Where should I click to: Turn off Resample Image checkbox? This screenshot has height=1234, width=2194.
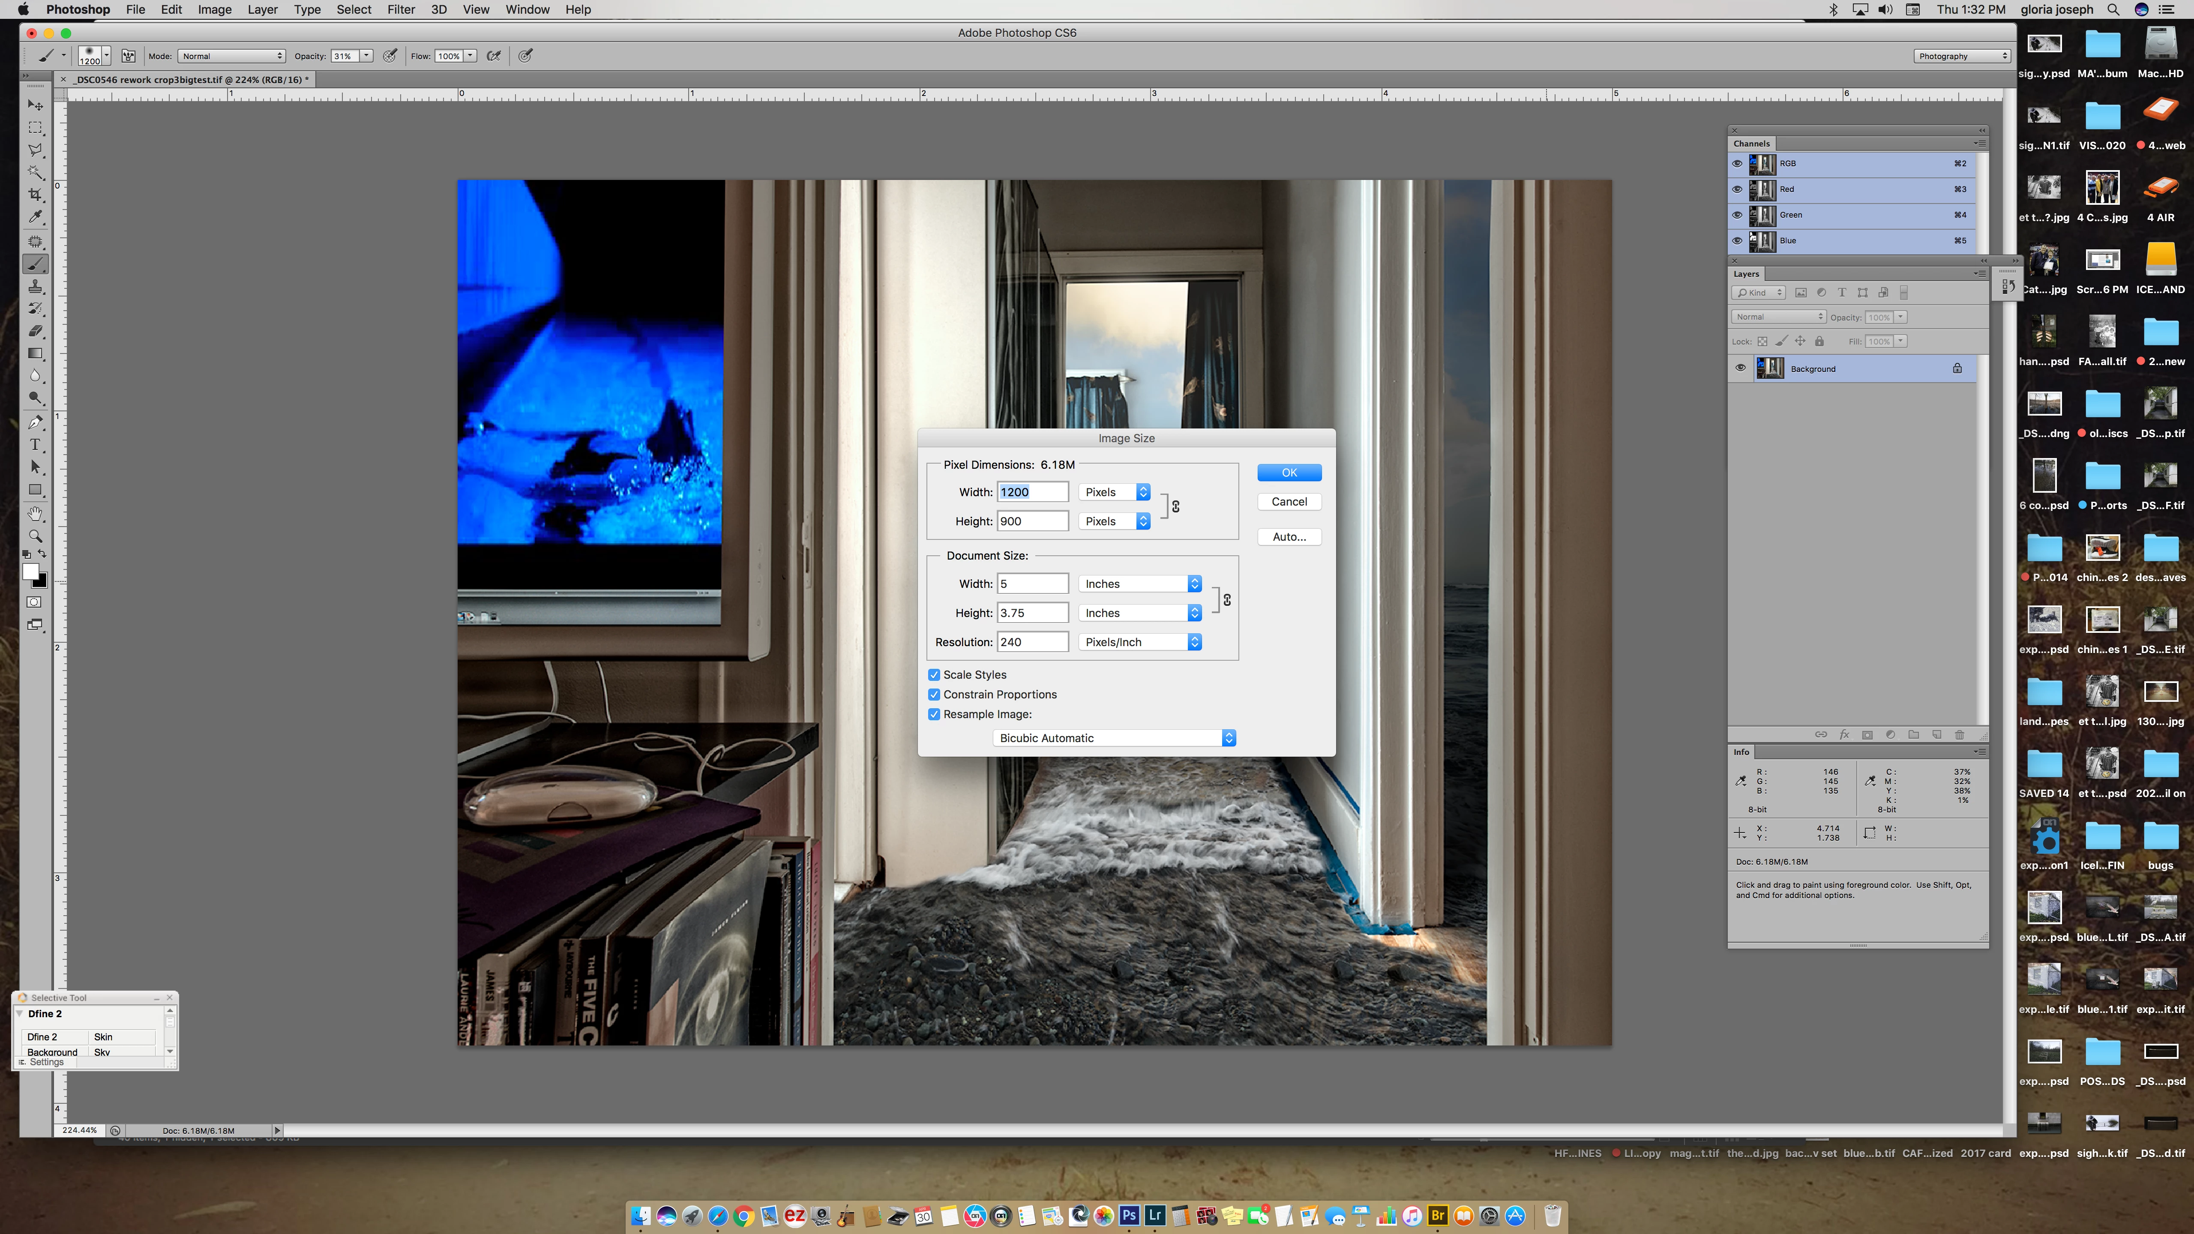[934, 715]
